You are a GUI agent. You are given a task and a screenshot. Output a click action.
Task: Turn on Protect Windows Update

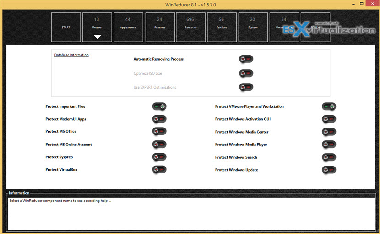(329, 170)
